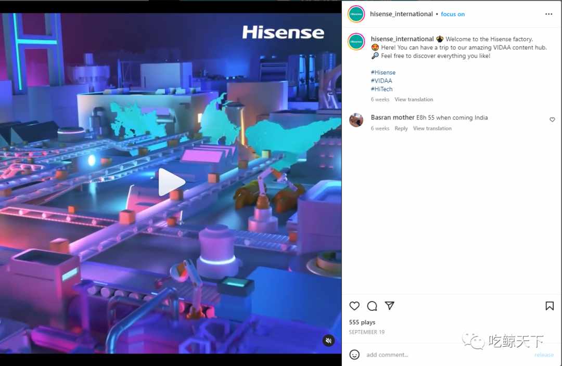
Task: Like the Basran mother comment
Action: click(x=552, y=120)
